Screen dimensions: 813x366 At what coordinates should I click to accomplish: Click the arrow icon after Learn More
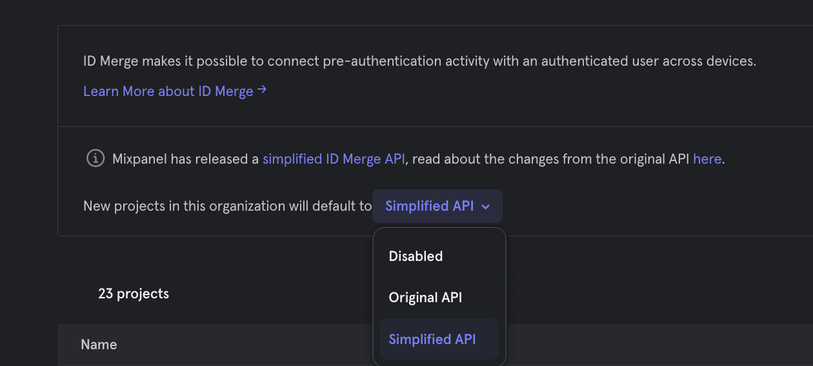click(x=262, y=90)
